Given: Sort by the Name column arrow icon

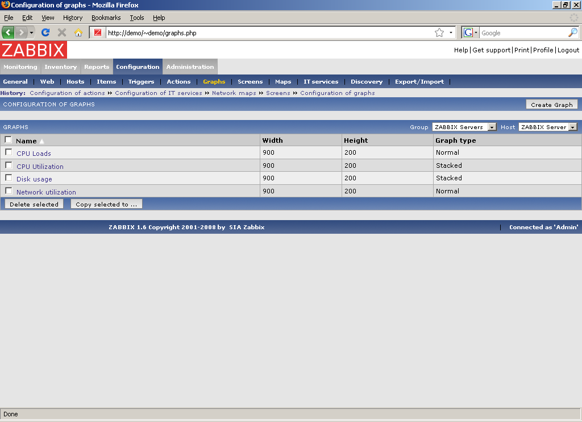Looking at the screenshot, I should click(42, 141).
